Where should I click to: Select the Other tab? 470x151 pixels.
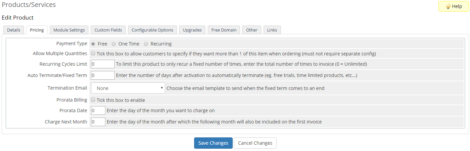(252, 30)
